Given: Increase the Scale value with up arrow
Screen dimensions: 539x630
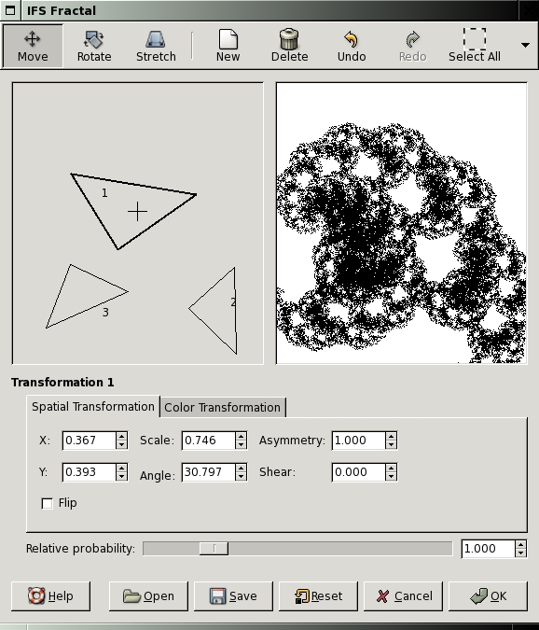Looking at the screenshot, I should pos(241,437).
